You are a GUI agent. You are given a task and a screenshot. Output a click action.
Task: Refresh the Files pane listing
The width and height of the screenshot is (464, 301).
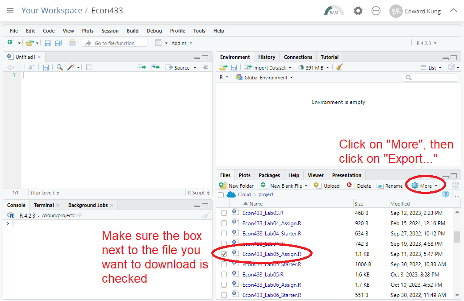pos(456,185)
